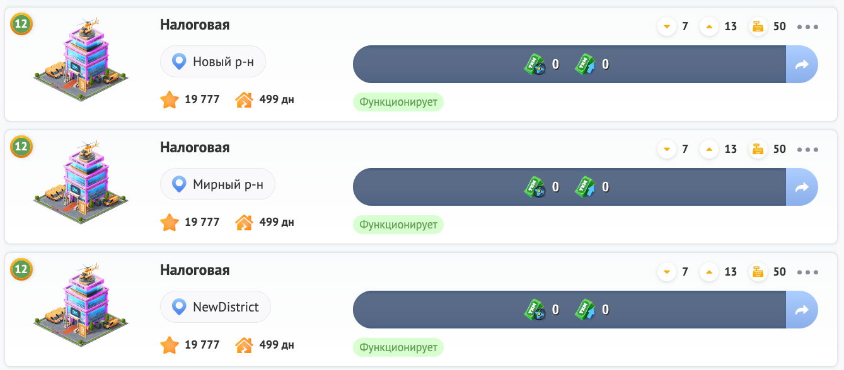This screenshot has width=844, height=370.
Task: Click the star rating icon on the NewDistrict card
Action: pos(169,345)
